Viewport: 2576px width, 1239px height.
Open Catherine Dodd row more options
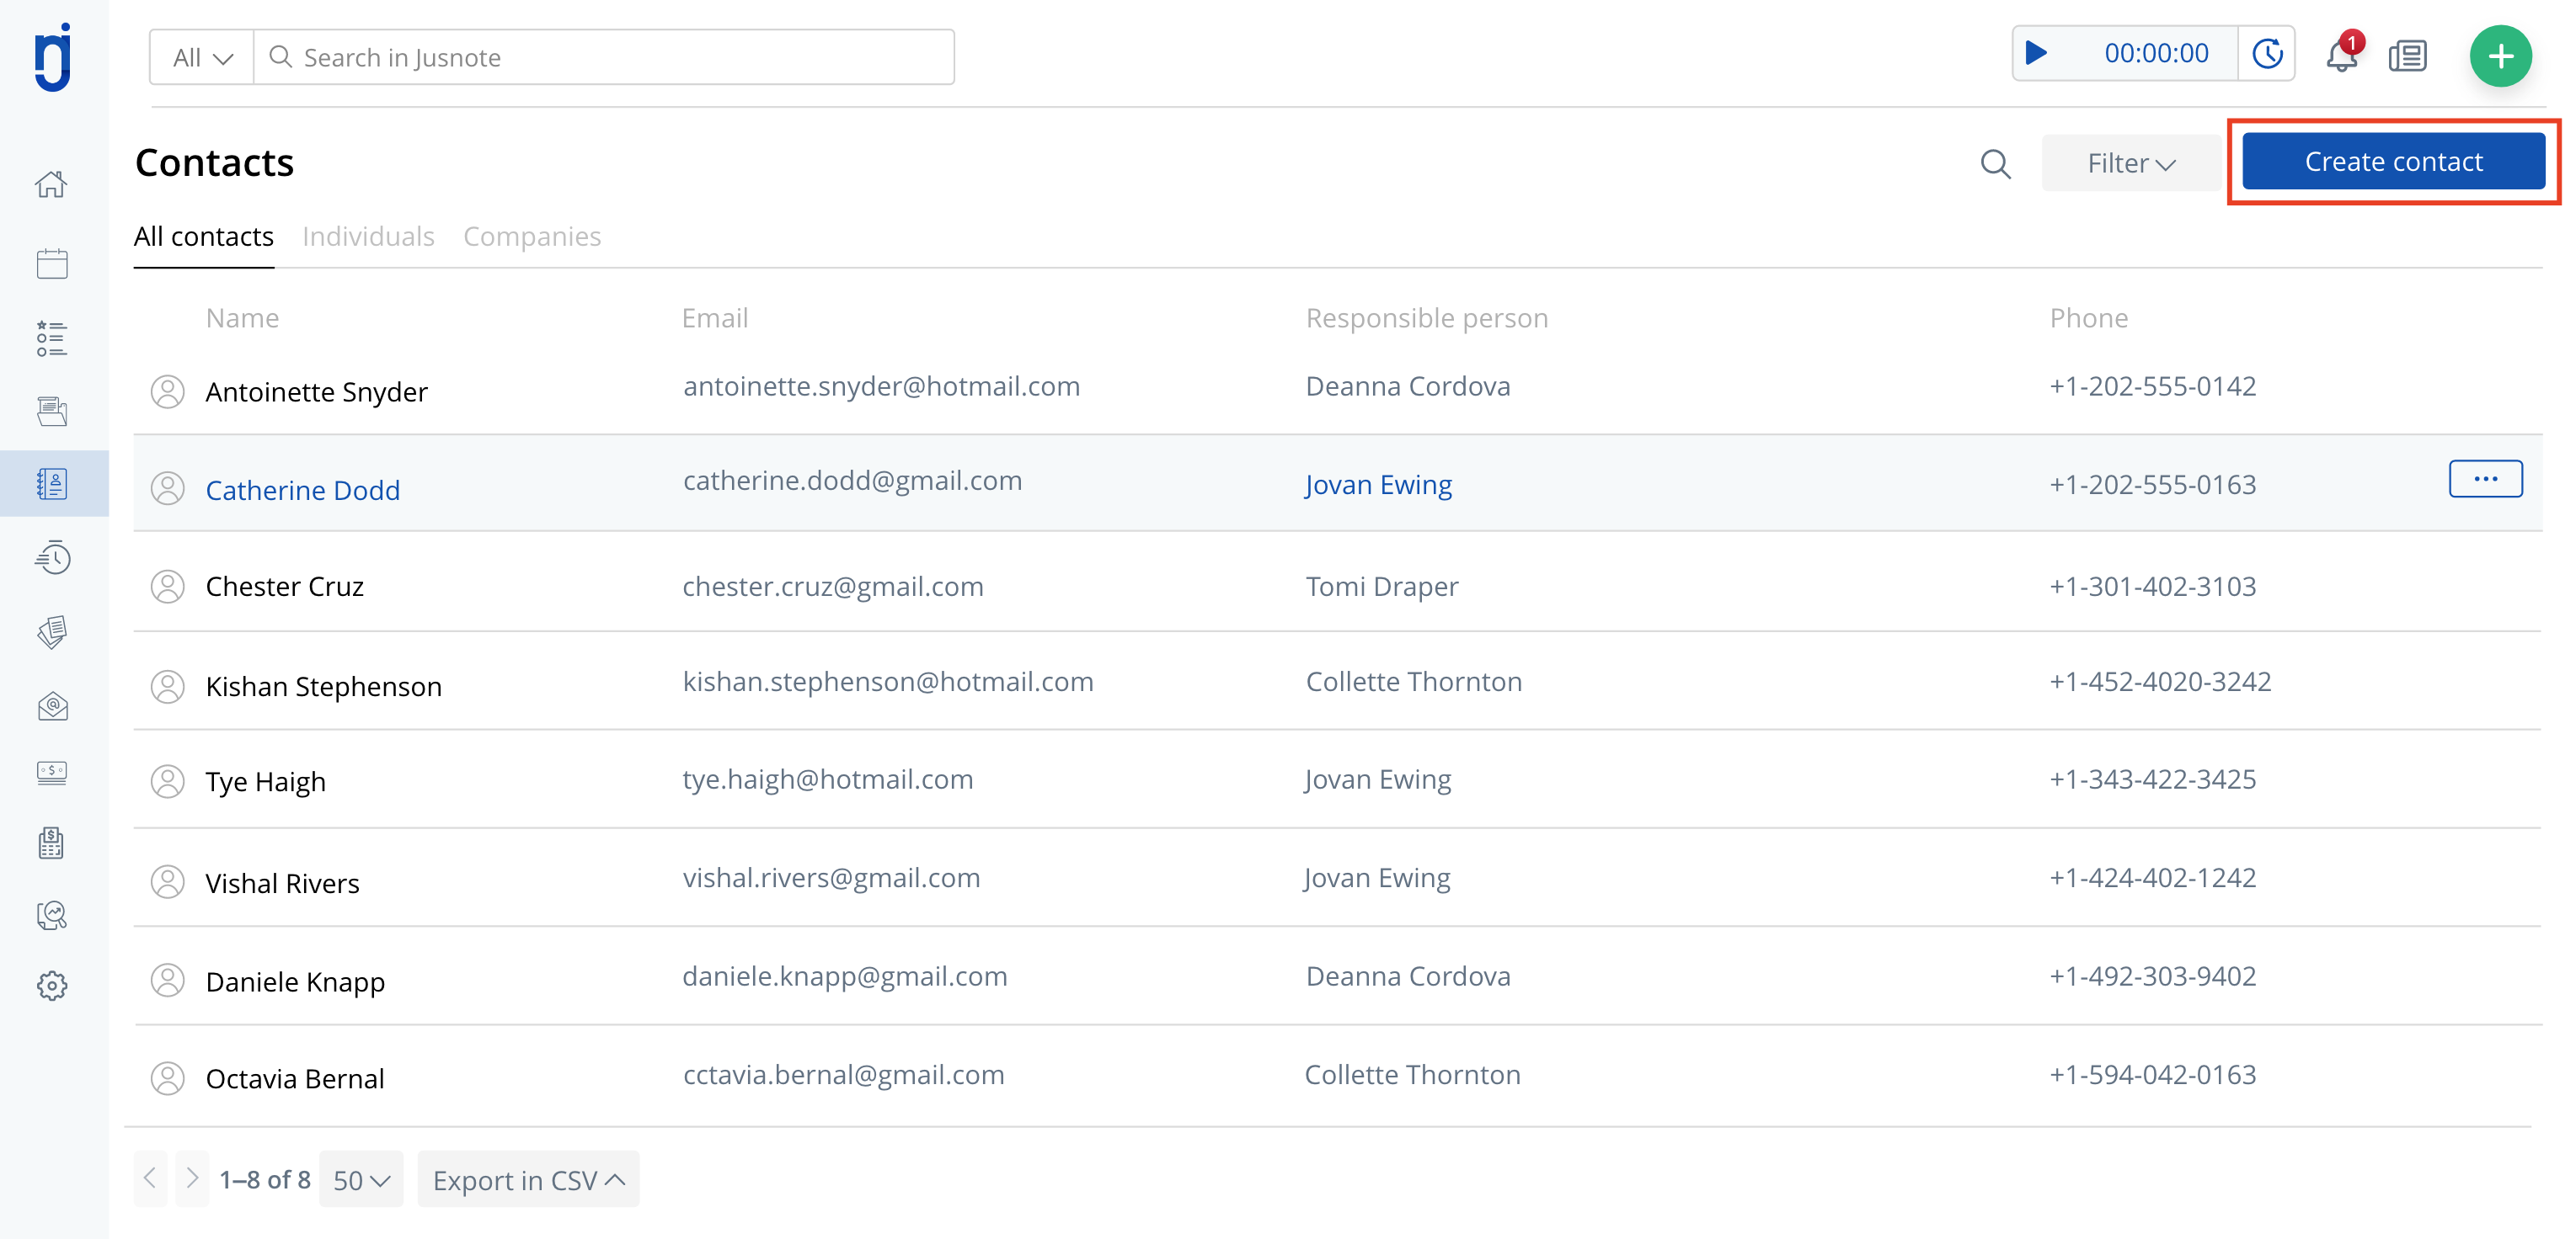[2485, 480]
